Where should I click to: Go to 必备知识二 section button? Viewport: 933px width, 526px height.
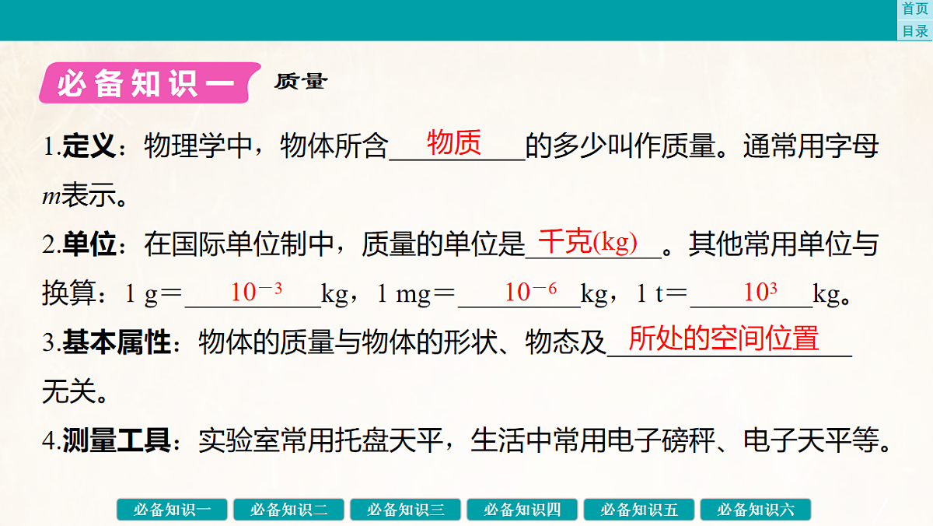(289, 510)
